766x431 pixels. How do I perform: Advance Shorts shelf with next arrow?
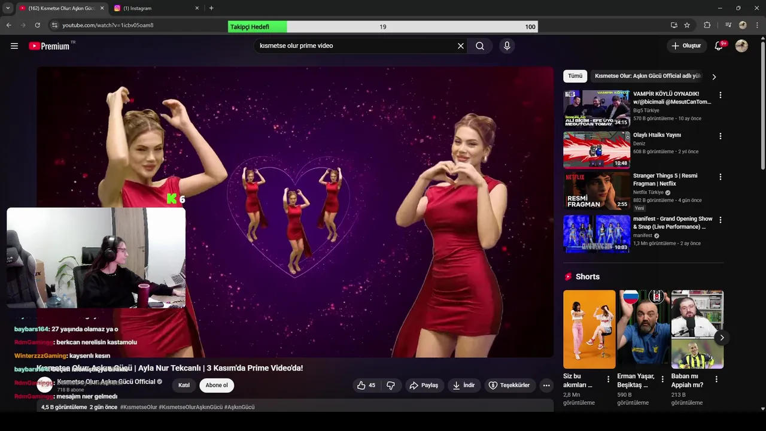pyautogui.click(x=722, y=338)
